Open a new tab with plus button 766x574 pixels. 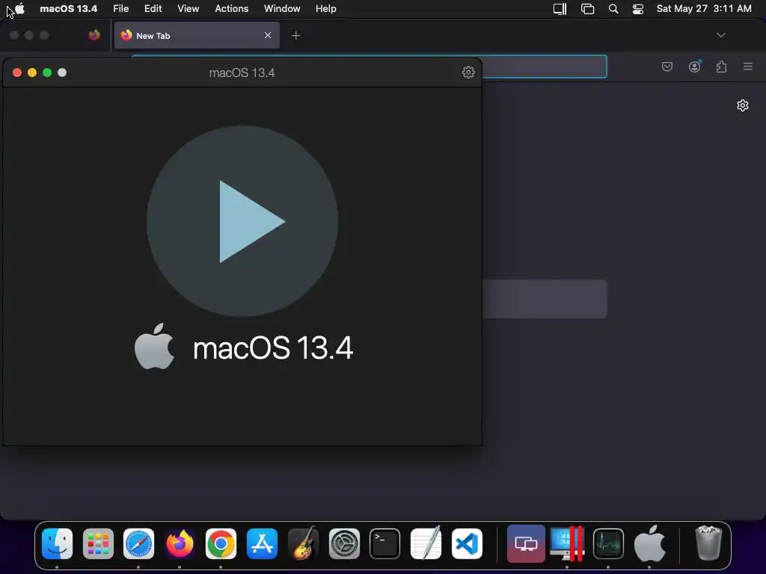pyautogui.click(x=295, y=36)
